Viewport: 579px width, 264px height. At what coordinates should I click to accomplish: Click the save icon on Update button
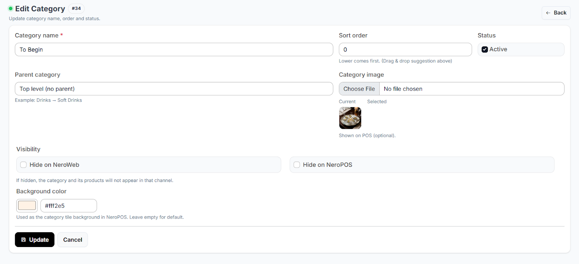click(24, 240)
